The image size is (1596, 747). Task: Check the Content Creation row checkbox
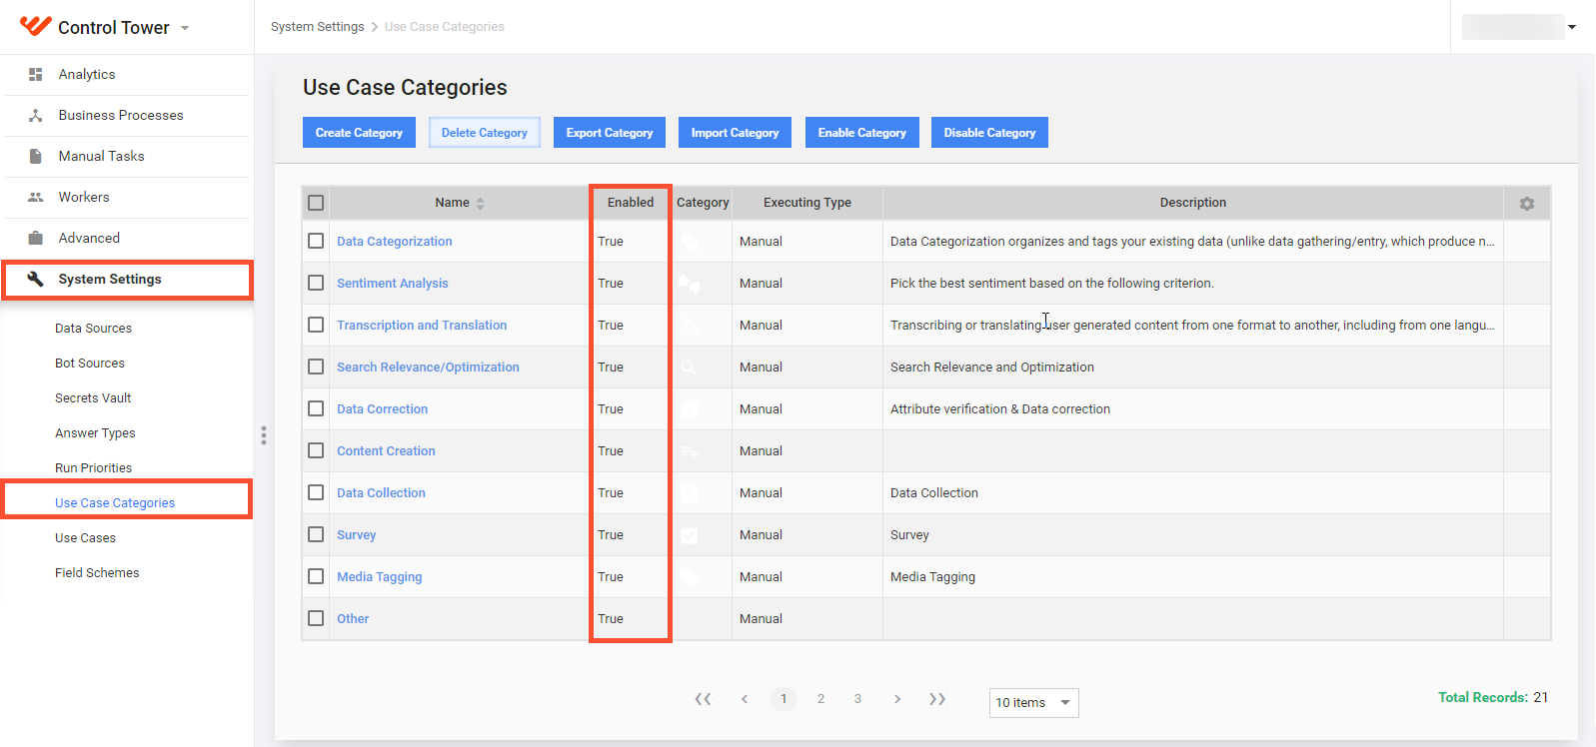tap(316, 450)
